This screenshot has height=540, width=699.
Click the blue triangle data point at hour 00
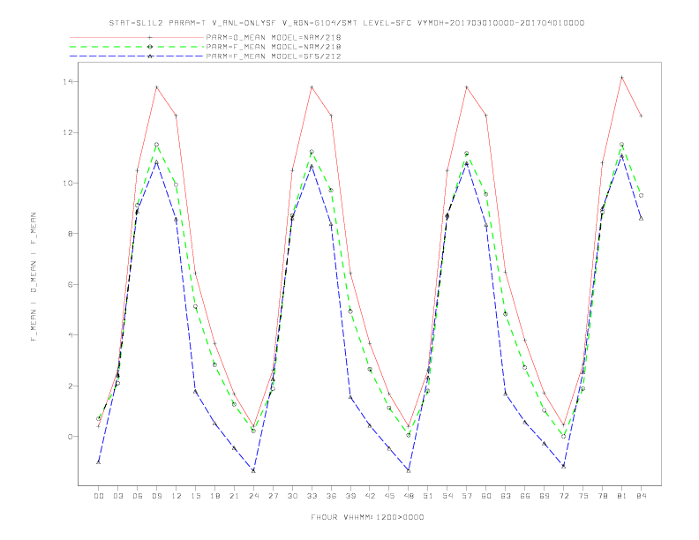(x=99, y=462)
